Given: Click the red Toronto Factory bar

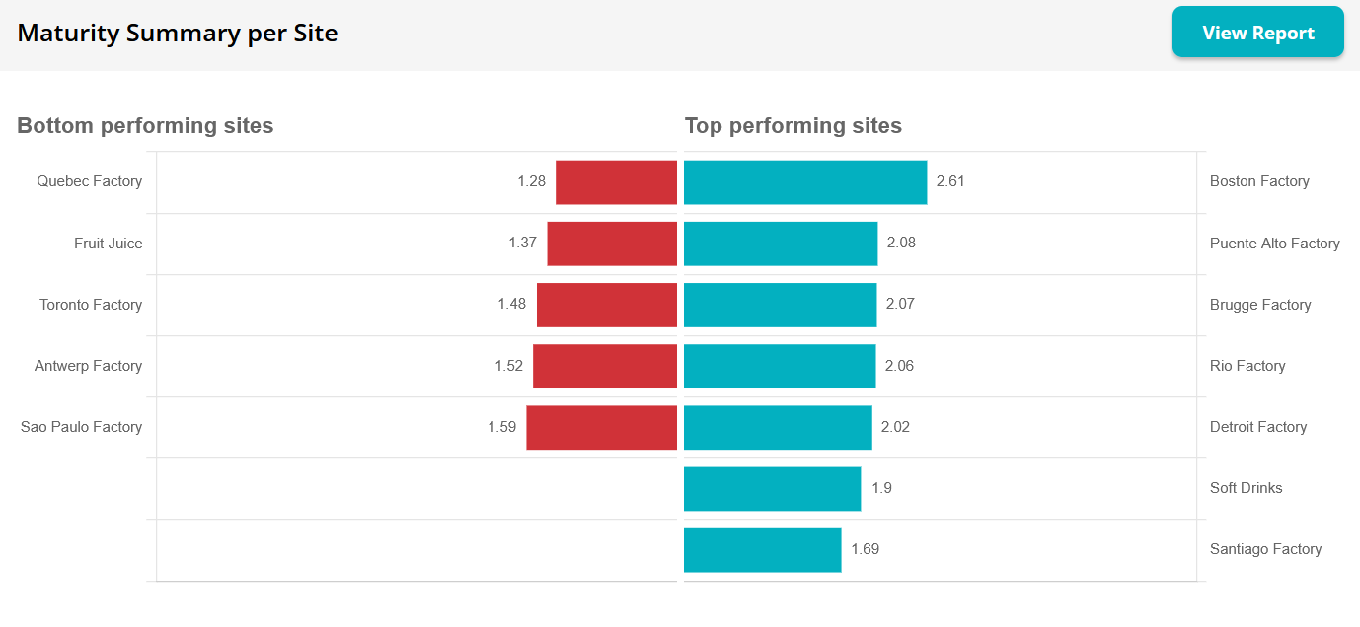Looking at the screenshot, I should [607, 305].
